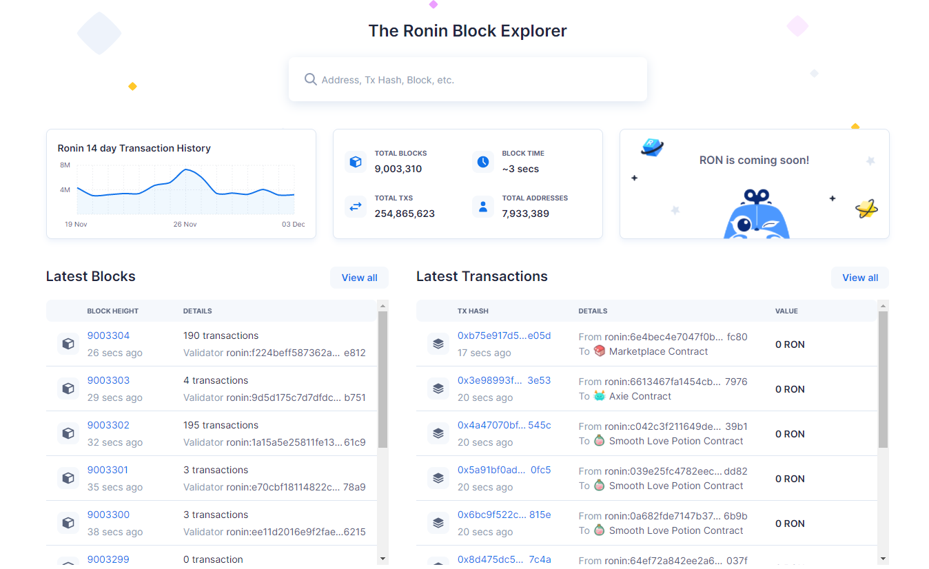Open validator ronin:9d5d175c7d7dfdc...b751
929x569 pixels.
[x=296, y=397]
